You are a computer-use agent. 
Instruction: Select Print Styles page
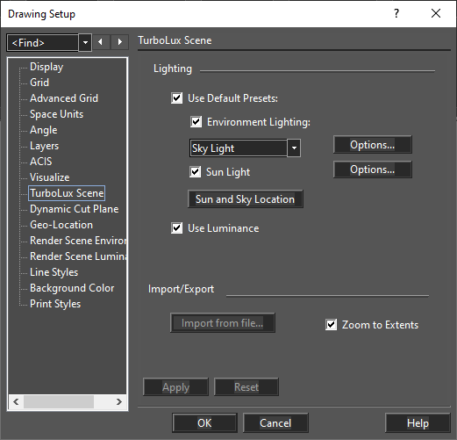(55, 304)
